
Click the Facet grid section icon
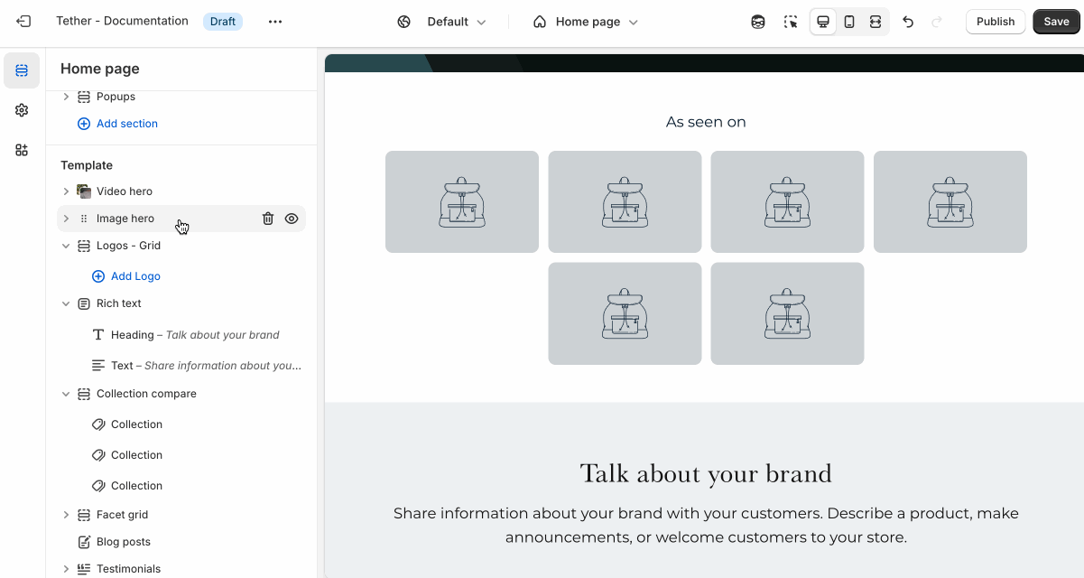[x=84, y=515]
